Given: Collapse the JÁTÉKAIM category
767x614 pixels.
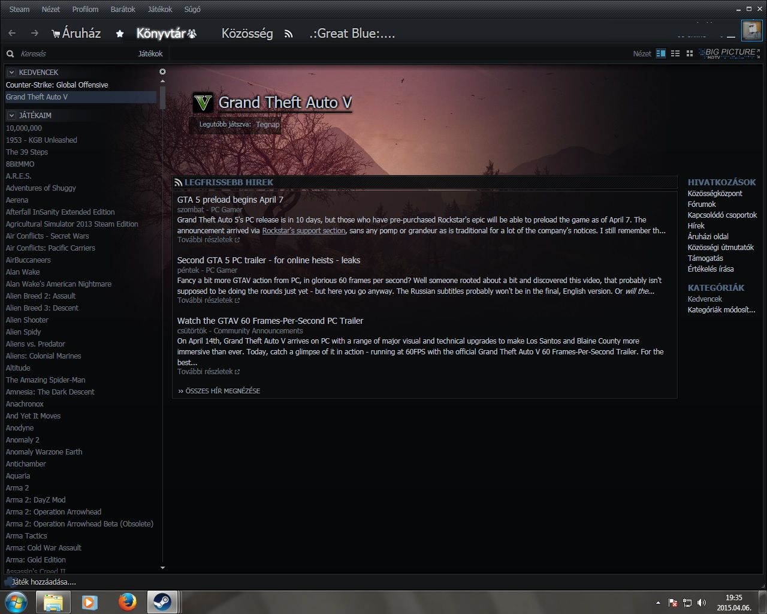Looking at the screenshot, I should point(11,115).
